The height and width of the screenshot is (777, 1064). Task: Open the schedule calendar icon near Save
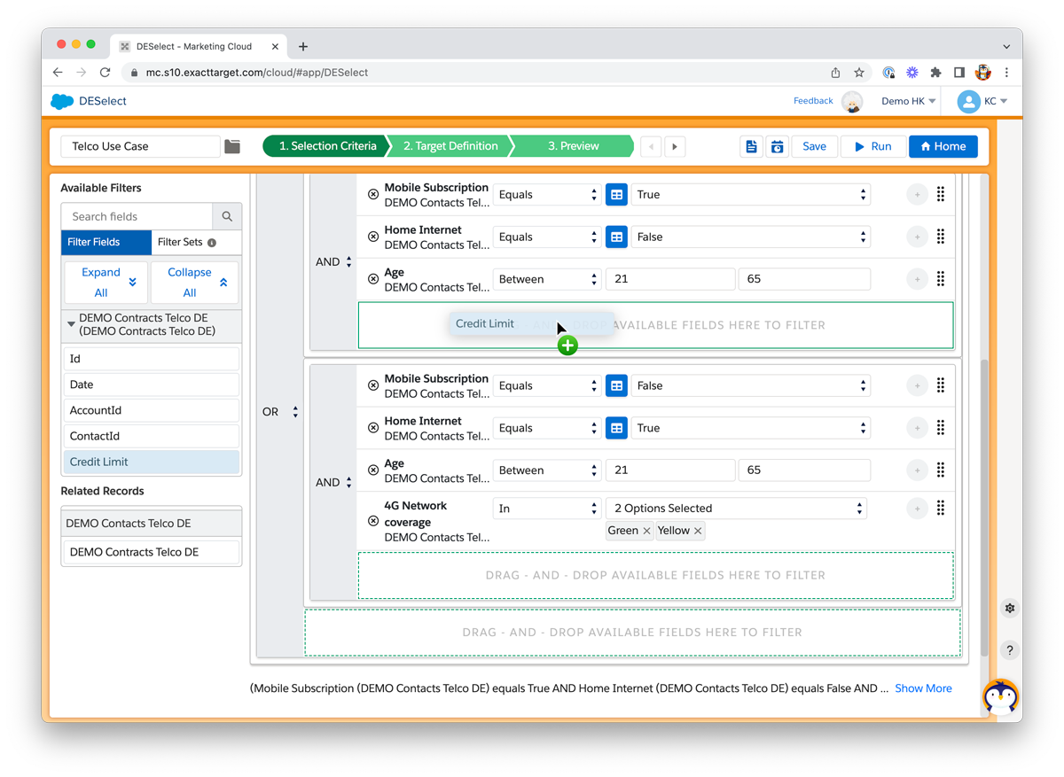tap(777, 146)
